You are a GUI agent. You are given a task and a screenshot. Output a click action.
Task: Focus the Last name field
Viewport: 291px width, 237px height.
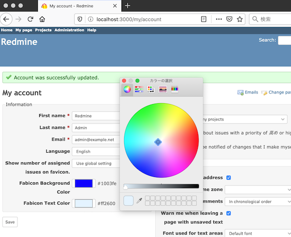coord(96,128)
